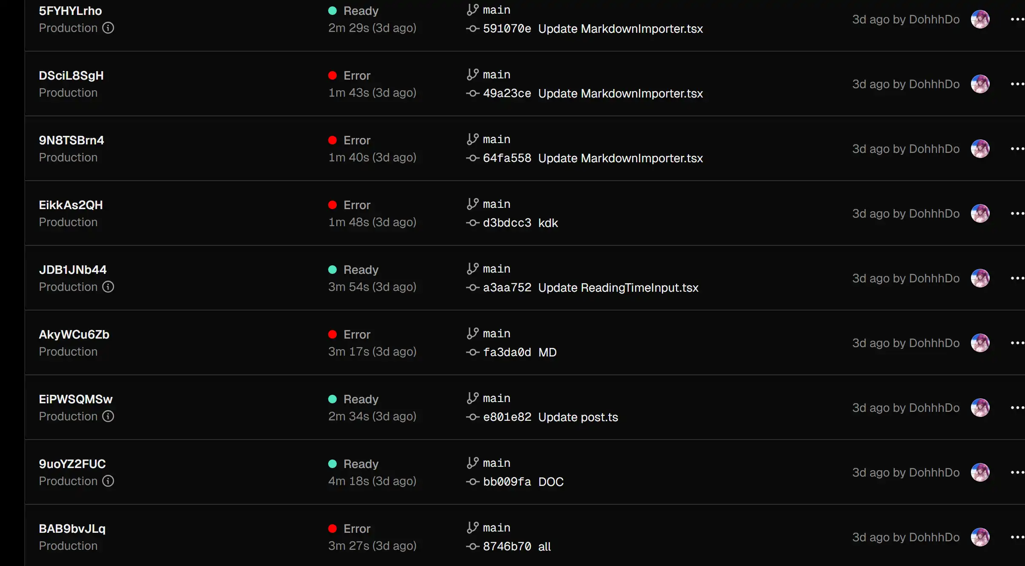Image resolution: width=1025 pixels, height=566 pixels.
Task: Open commit d3bdcc3 kdk
Action: [520, 223]
